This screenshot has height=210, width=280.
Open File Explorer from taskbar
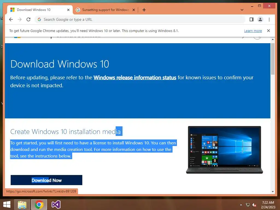[x=22, y=205]
